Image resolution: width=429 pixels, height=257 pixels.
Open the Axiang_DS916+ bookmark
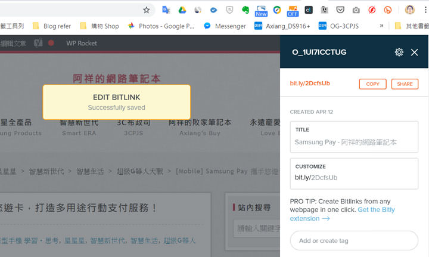point(282,26)
